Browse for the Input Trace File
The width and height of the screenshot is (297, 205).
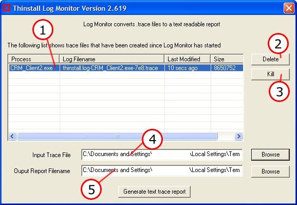tap(270, 155)
